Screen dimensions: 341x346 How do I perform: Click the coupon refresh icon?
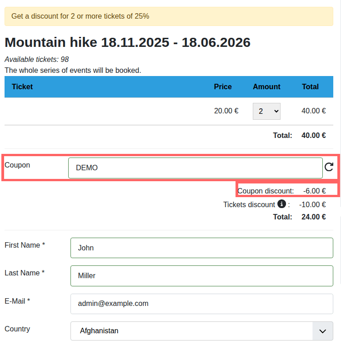[329, 168]
